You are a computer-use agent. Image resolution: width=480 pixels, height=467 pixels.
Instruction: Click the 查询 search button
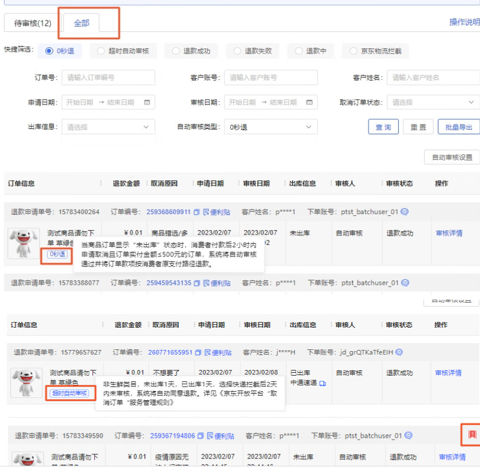pos(383,127)
